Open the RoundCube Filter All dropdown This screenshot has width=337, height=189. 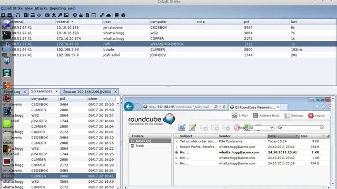pos(261,128)
